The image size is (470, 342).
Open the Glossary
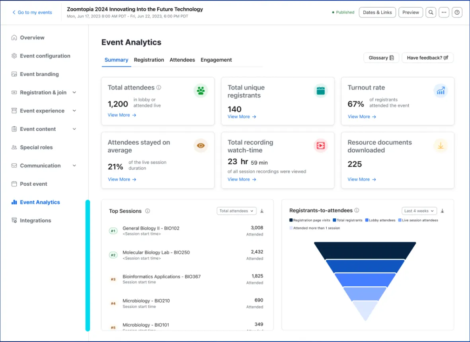click(381, 58)
